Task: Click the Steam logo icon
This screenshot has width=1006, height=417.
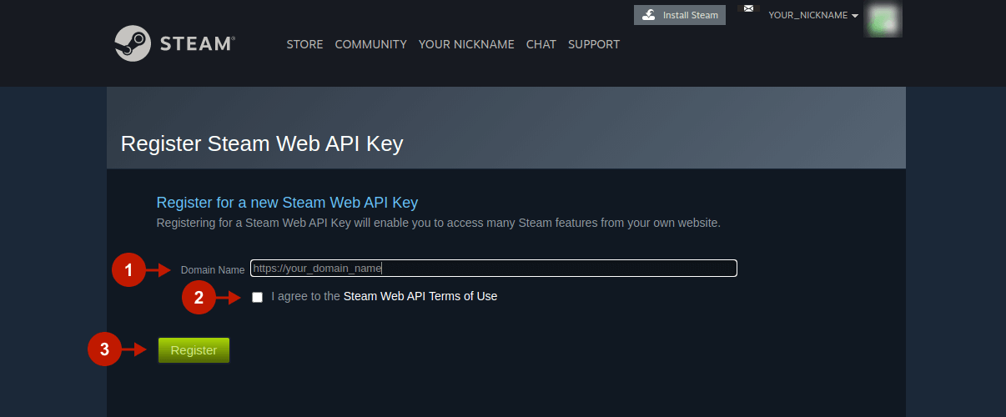Action: pos(133,43)
